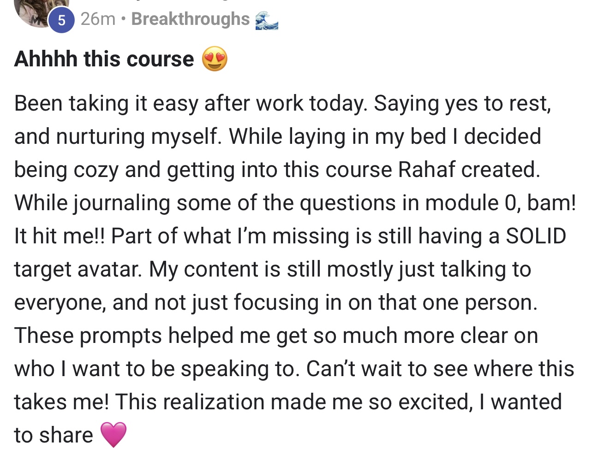
Task: Open the post titled Ahhhh this course
Action: tap(104, 59)
